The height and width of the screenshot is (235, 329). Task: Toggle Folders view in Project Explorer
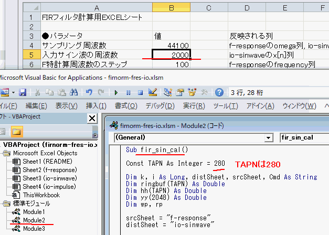tap(17, 132)
